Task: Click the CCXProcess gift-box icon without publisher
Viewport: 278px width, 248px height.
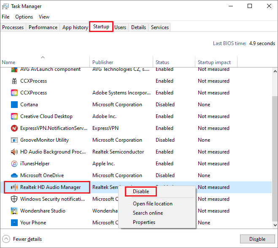Action: pyautogui.click(x=14, y=81)
